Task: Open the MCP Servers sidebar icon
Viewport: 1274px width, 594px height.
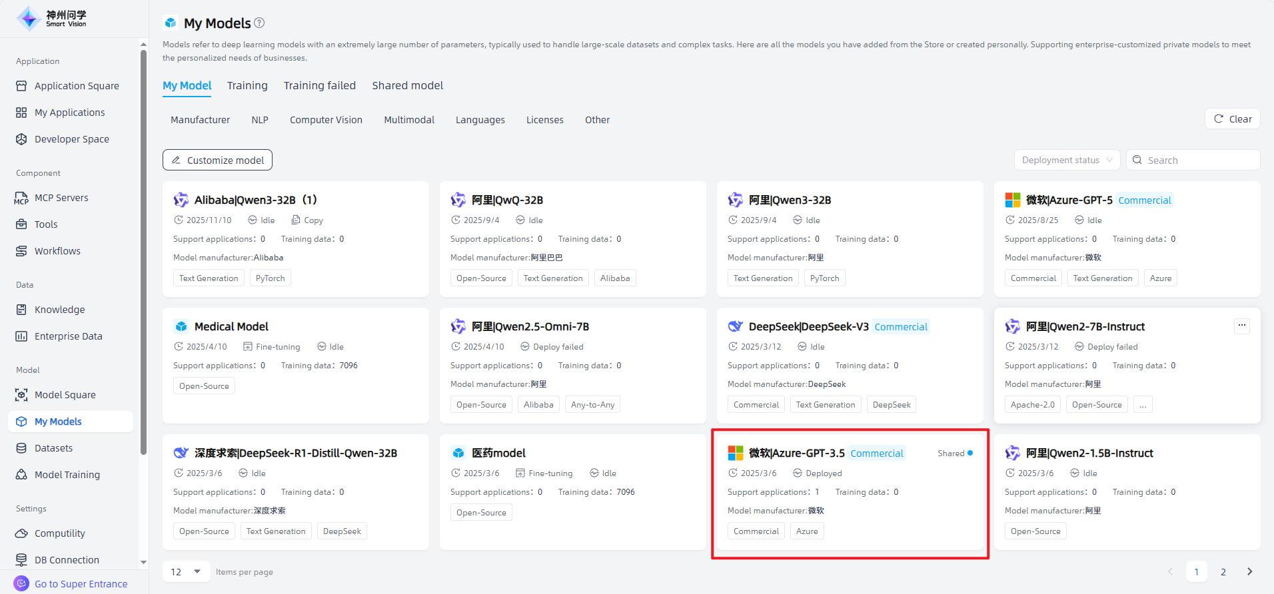Action: [x=21, y=198]
